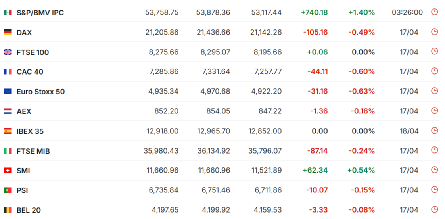Click the clock icon in the AEX row

click(x=435, y=111)
